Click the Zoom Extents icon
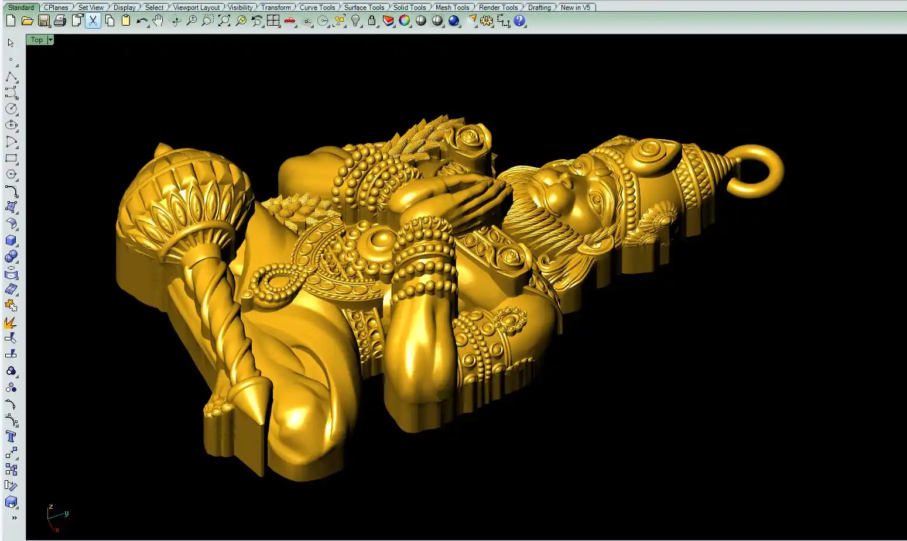 coord(224,21)
